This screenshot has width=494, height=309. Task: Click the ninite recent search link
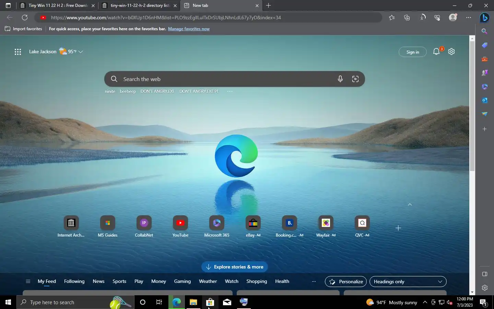110,91
